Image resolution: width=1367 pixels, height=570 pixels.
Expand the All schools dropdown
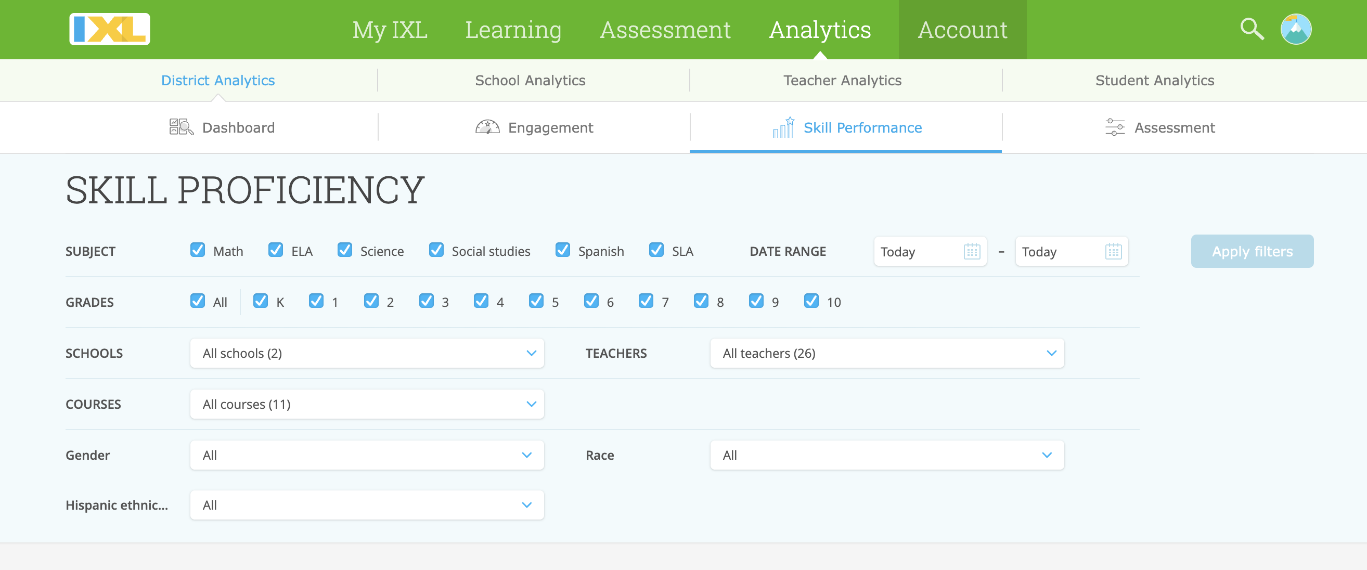click(x=367, y=353)
